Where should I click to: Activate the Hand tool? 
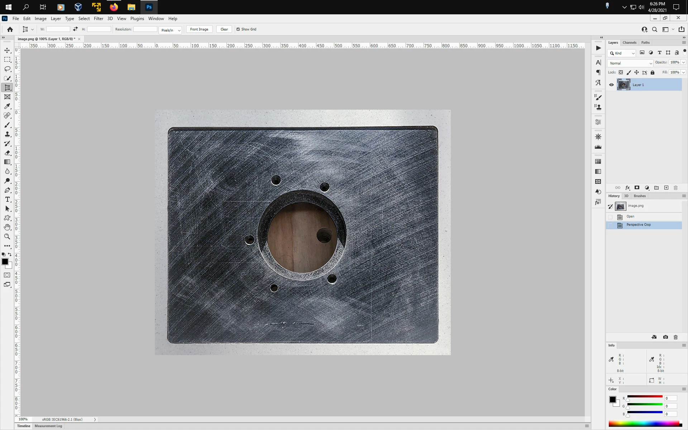(x=7, y=227)
